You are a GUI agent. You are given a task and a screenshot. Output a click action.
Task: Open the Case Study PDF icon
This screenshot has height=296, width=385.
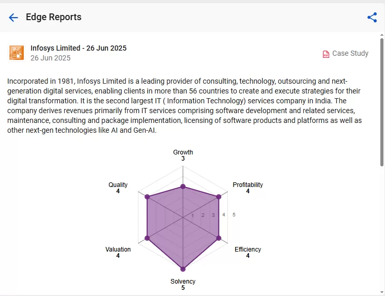326,54
